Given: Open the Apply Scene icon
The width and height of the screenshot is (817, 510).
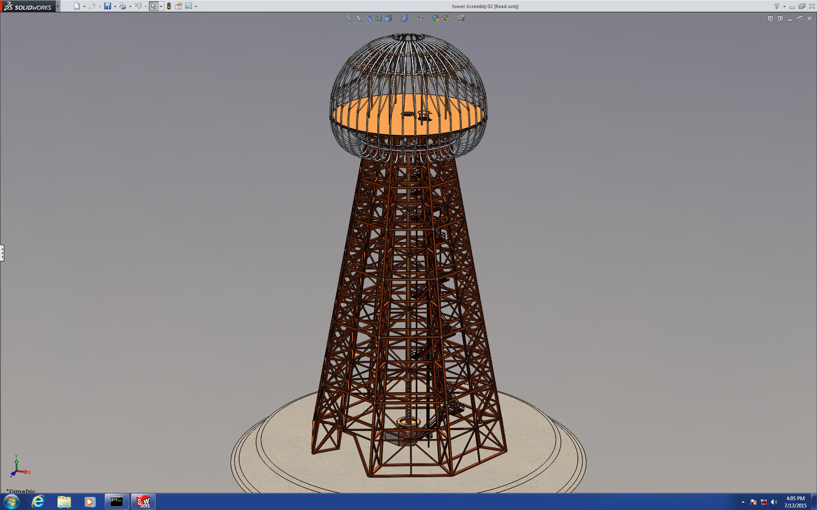Looking at the screenshot, I should pyautogui.click(x=446, y=18).
